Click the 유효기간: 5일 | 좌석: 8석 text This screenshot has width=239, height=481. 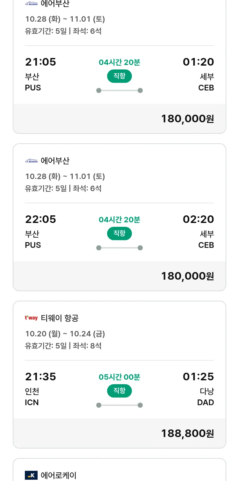(63, 346)
